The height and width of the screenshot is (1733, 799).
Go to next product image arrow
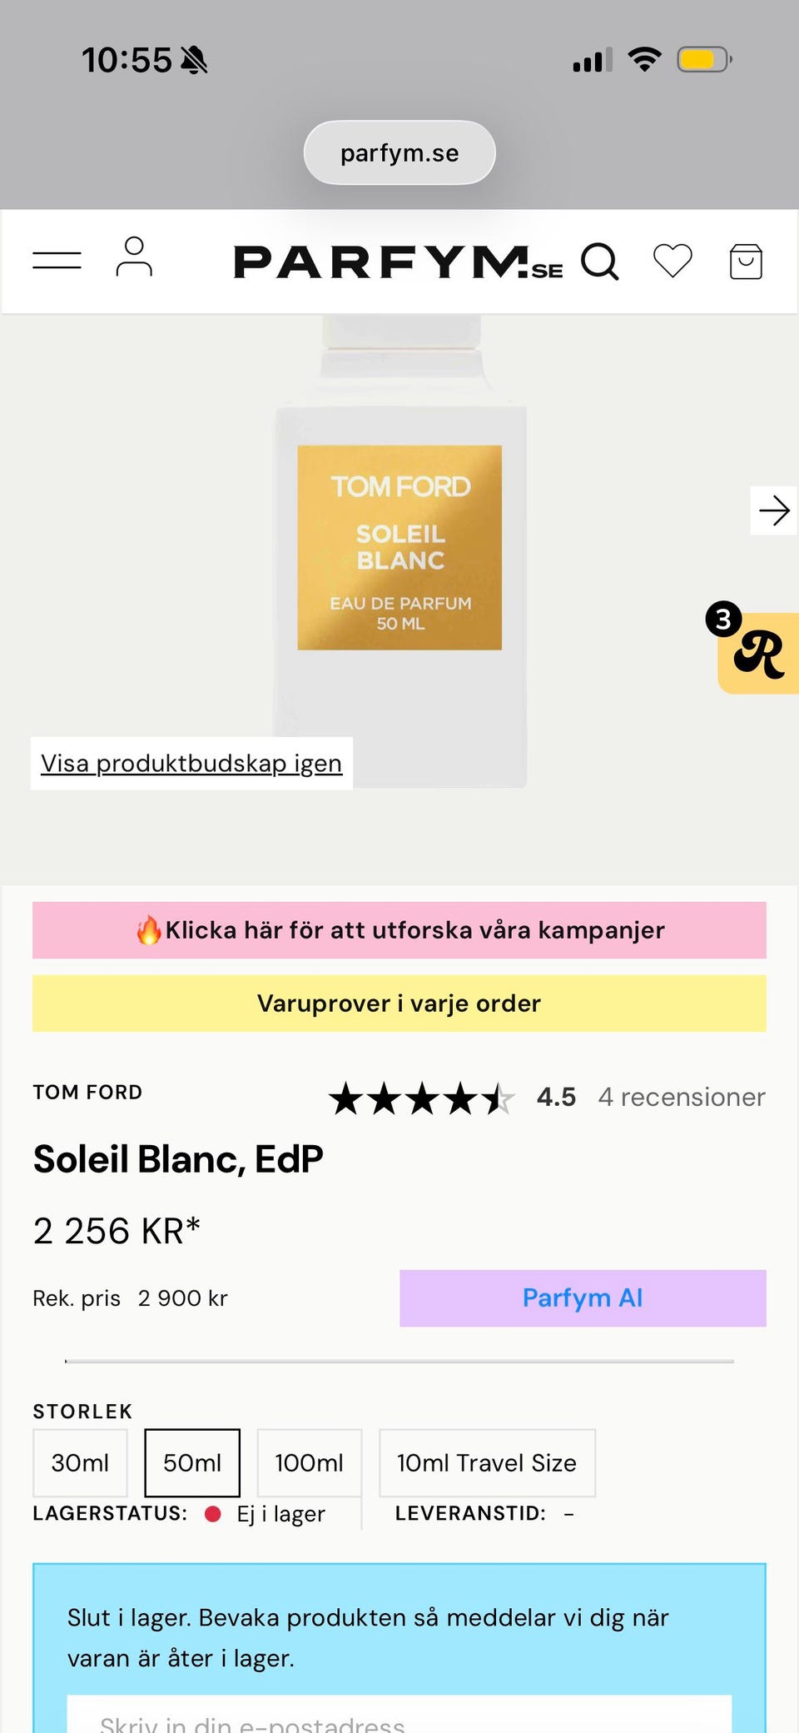(774, 510)
